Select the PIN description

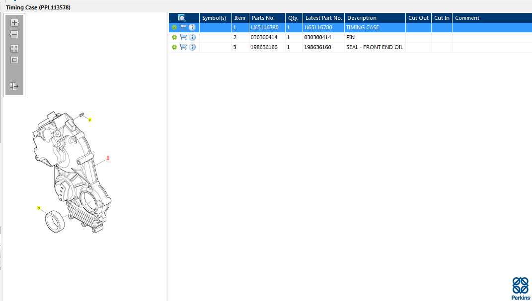(x=351, y=37)
